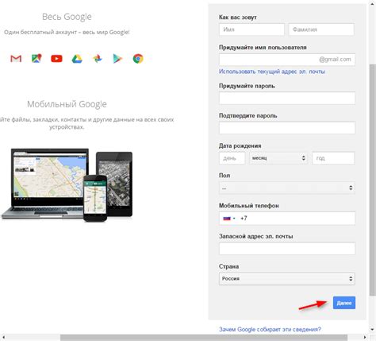Click the Фамилия last name field
This screenshot has height=341, width=376.
321,29
